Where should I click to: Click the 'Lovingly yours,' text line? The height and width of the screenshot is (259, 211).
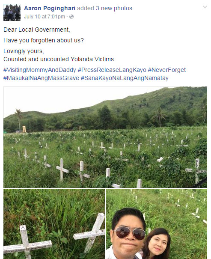[24, 51]
